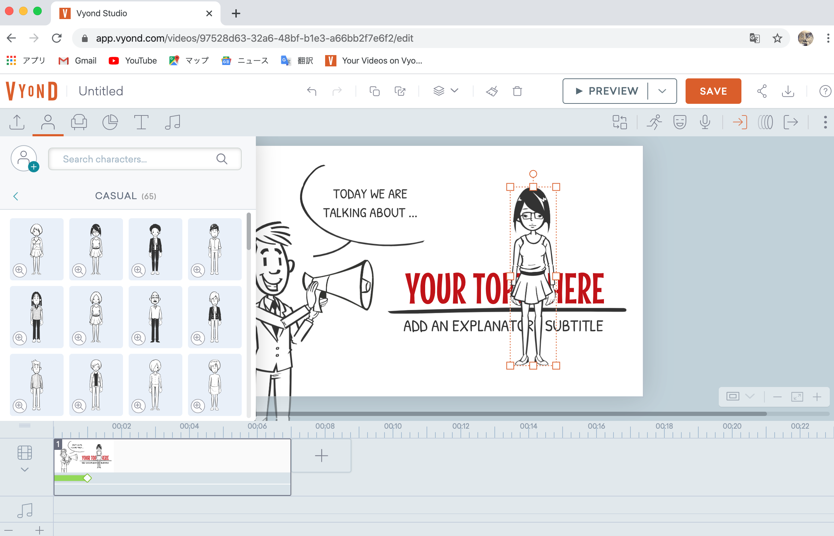Click the microphone Dialog icon
The width and height of the screenshot is (834, 536).
pos(705,123)
